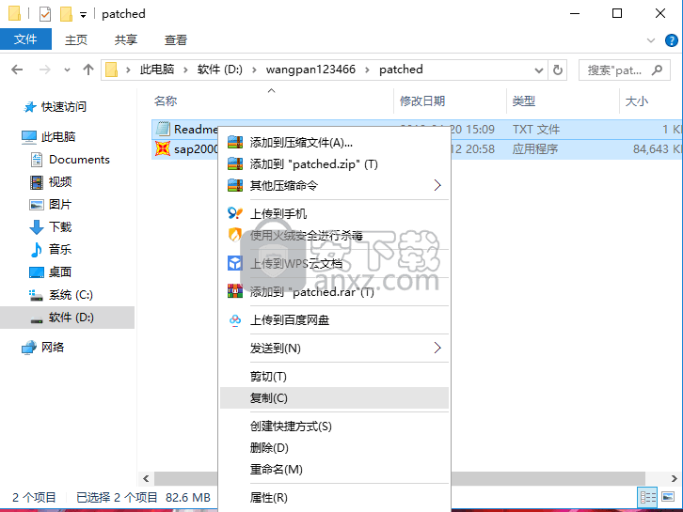
Task: Sort by Date modified (修改日期) header
Action: [x=451, y=101]
